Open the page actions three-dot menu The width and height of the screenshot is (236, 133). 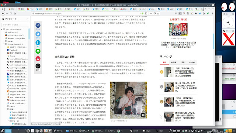click(x=151, y=13)
